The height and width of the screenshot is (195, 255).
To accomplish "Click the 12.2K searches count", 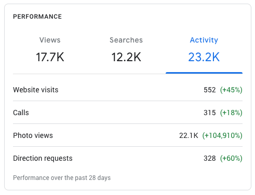I will (x=126, y=57).
